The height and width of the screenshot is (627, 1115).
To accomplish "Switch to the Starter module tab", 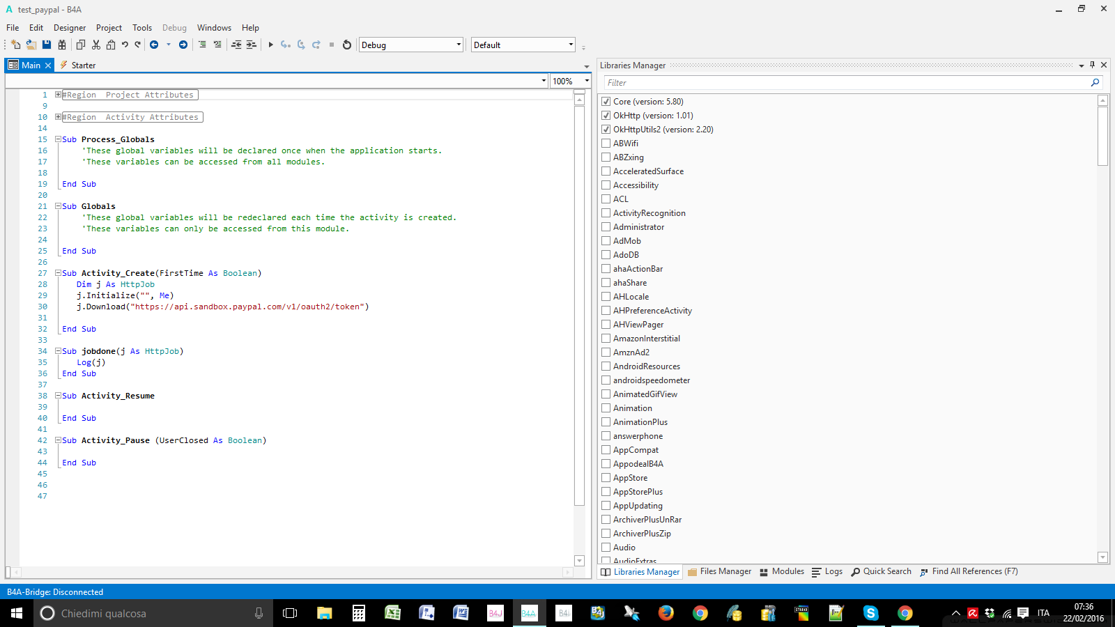I will pyautogui.click(x=83, y=65).
